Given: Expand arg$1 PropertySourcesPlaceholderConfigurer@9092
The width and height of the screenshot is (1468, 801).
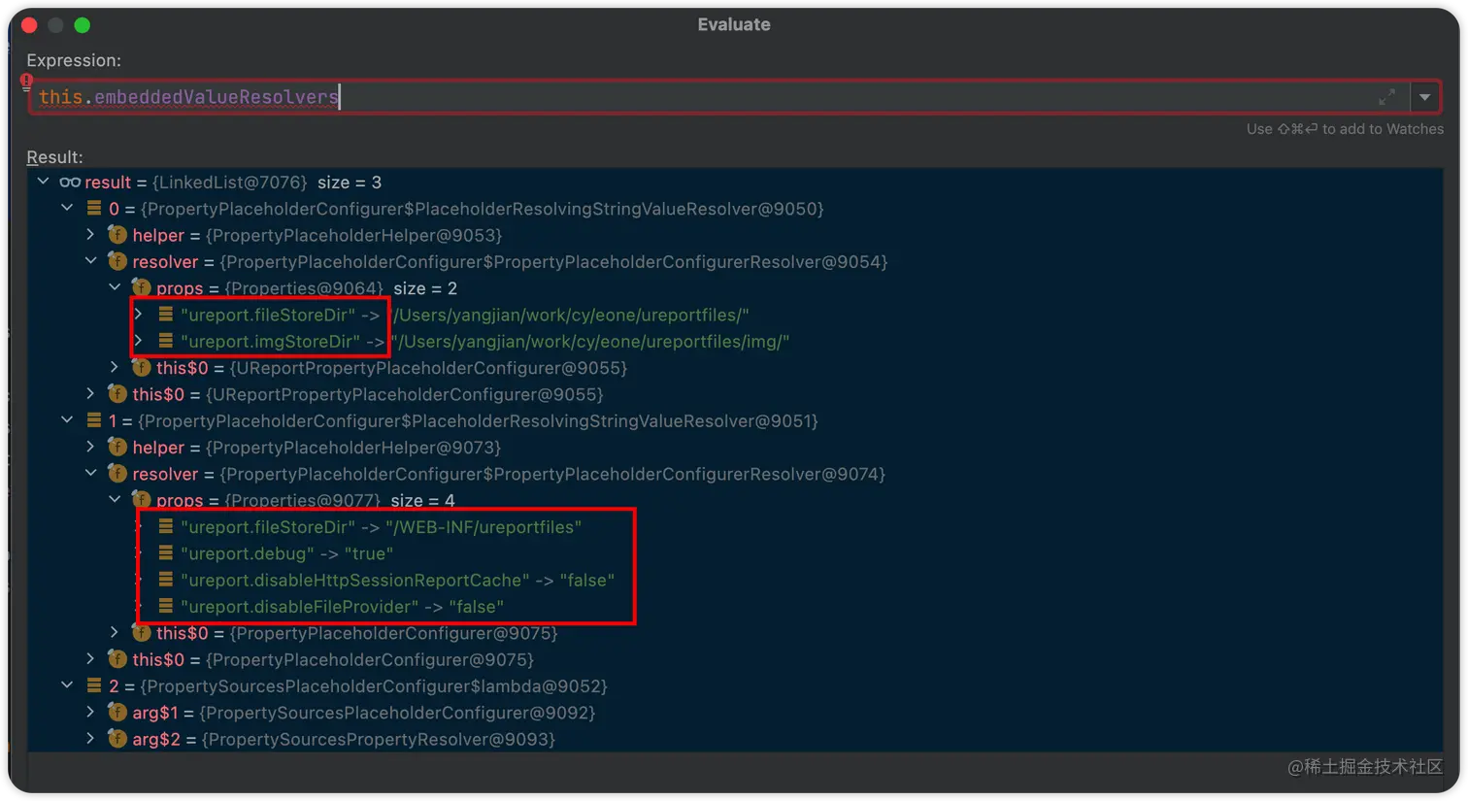Looking at the screenshot, I should tap(90, 712).
